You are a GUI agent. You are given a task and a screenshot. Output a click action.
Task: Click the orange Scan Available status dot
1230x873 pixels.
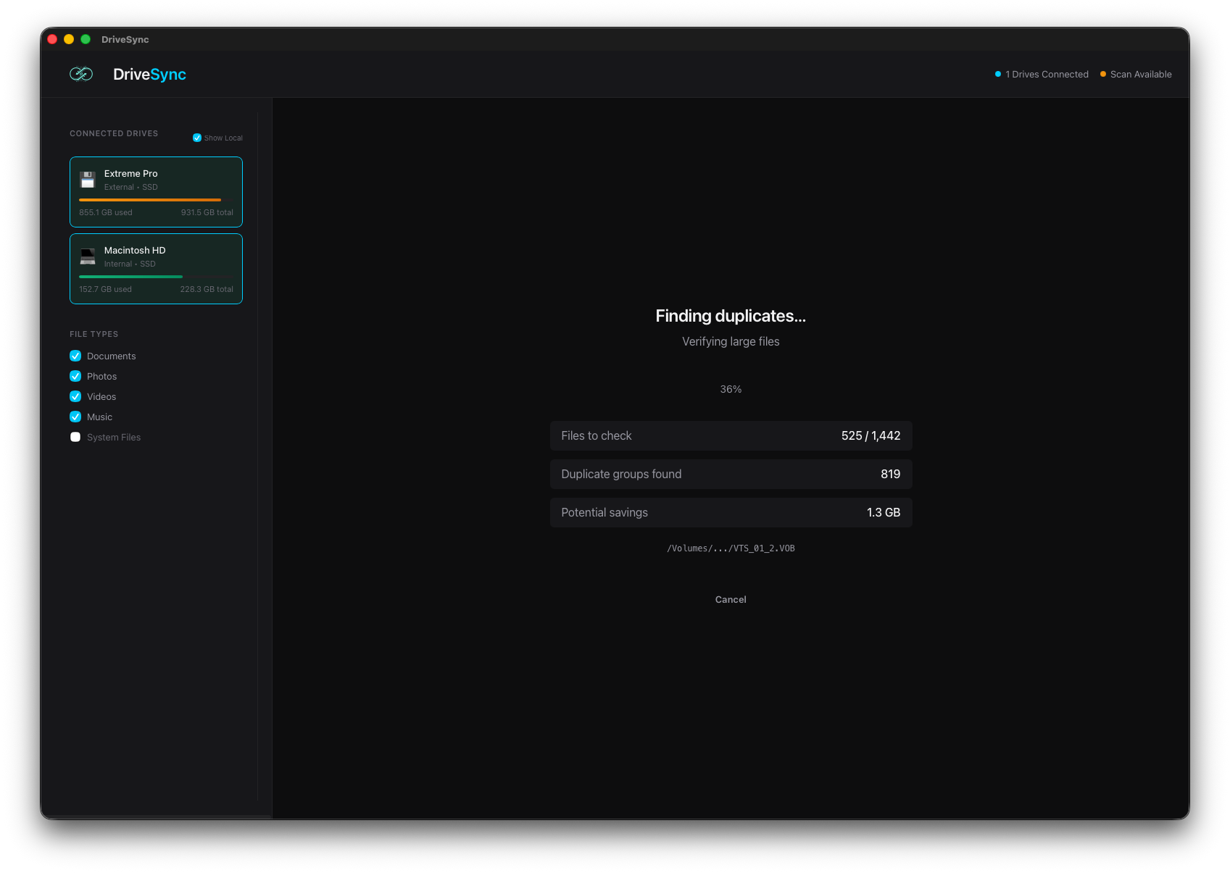coord(1102,73)
